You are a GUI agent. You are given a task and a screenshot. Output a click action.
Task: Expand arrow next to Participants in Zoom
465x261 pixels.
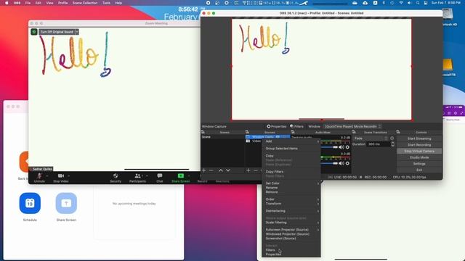point(147,175)
